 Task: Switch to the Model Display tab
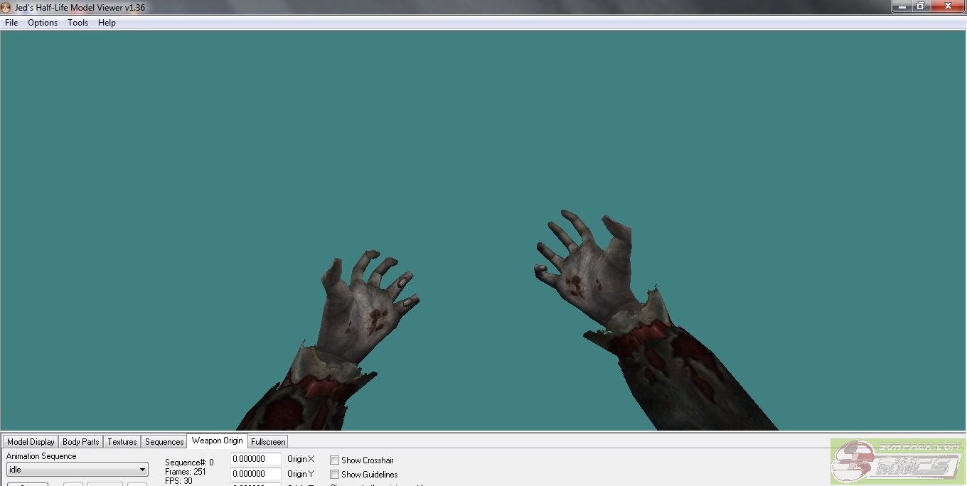(31, 442)
